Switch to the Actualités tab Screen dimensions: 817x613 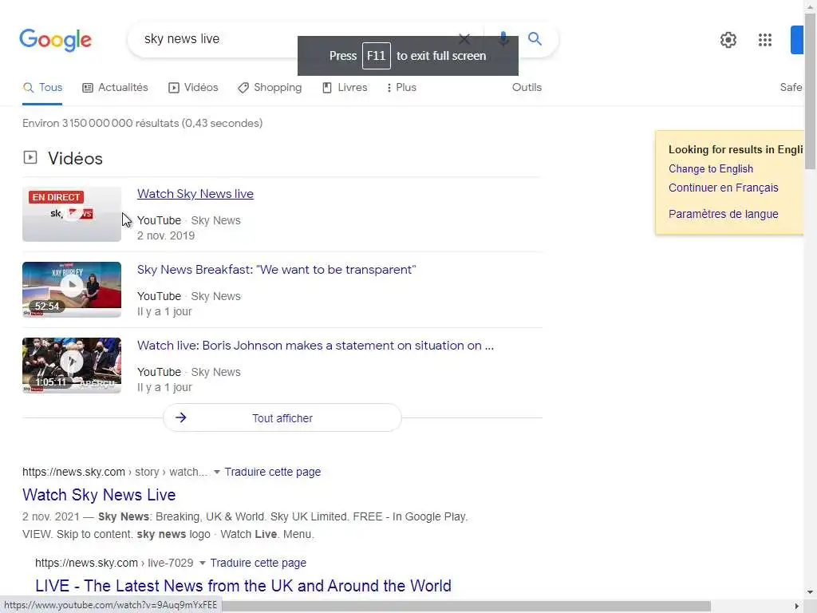tap(115, 88)
